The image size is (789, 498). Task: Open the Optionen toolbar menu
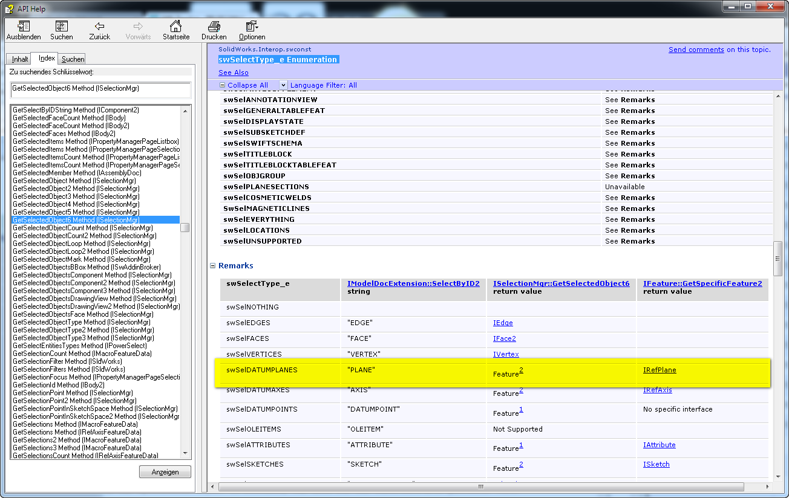(x=252, y=27)
